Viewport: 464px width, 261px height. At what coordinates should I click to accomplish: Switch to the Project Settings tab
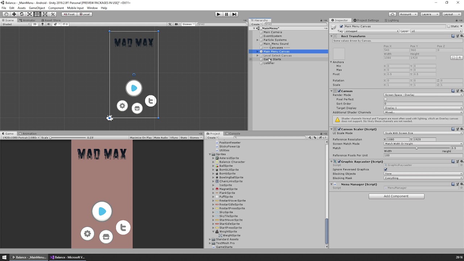366,20
